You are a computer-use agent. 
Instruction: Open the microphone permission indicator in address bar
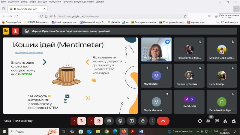[55, 16]
